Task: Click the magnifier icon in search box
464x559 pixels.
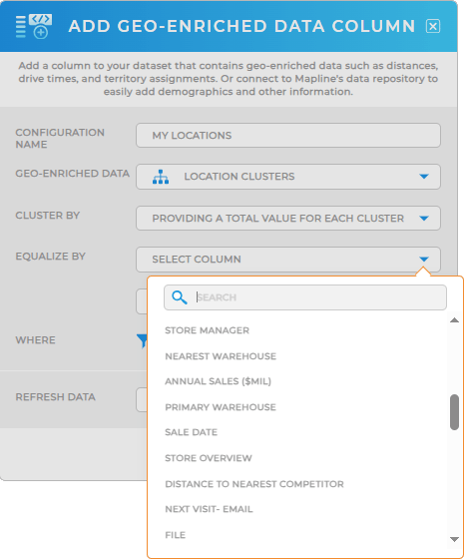Action: point(180,297)
